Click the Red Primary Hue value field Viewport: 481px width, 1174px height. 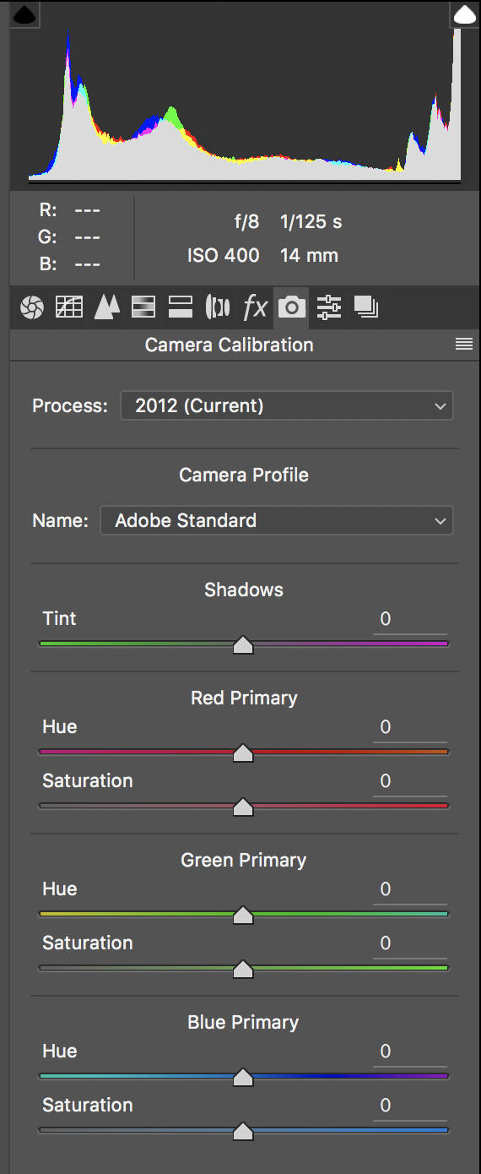click(x=410, y=726)
